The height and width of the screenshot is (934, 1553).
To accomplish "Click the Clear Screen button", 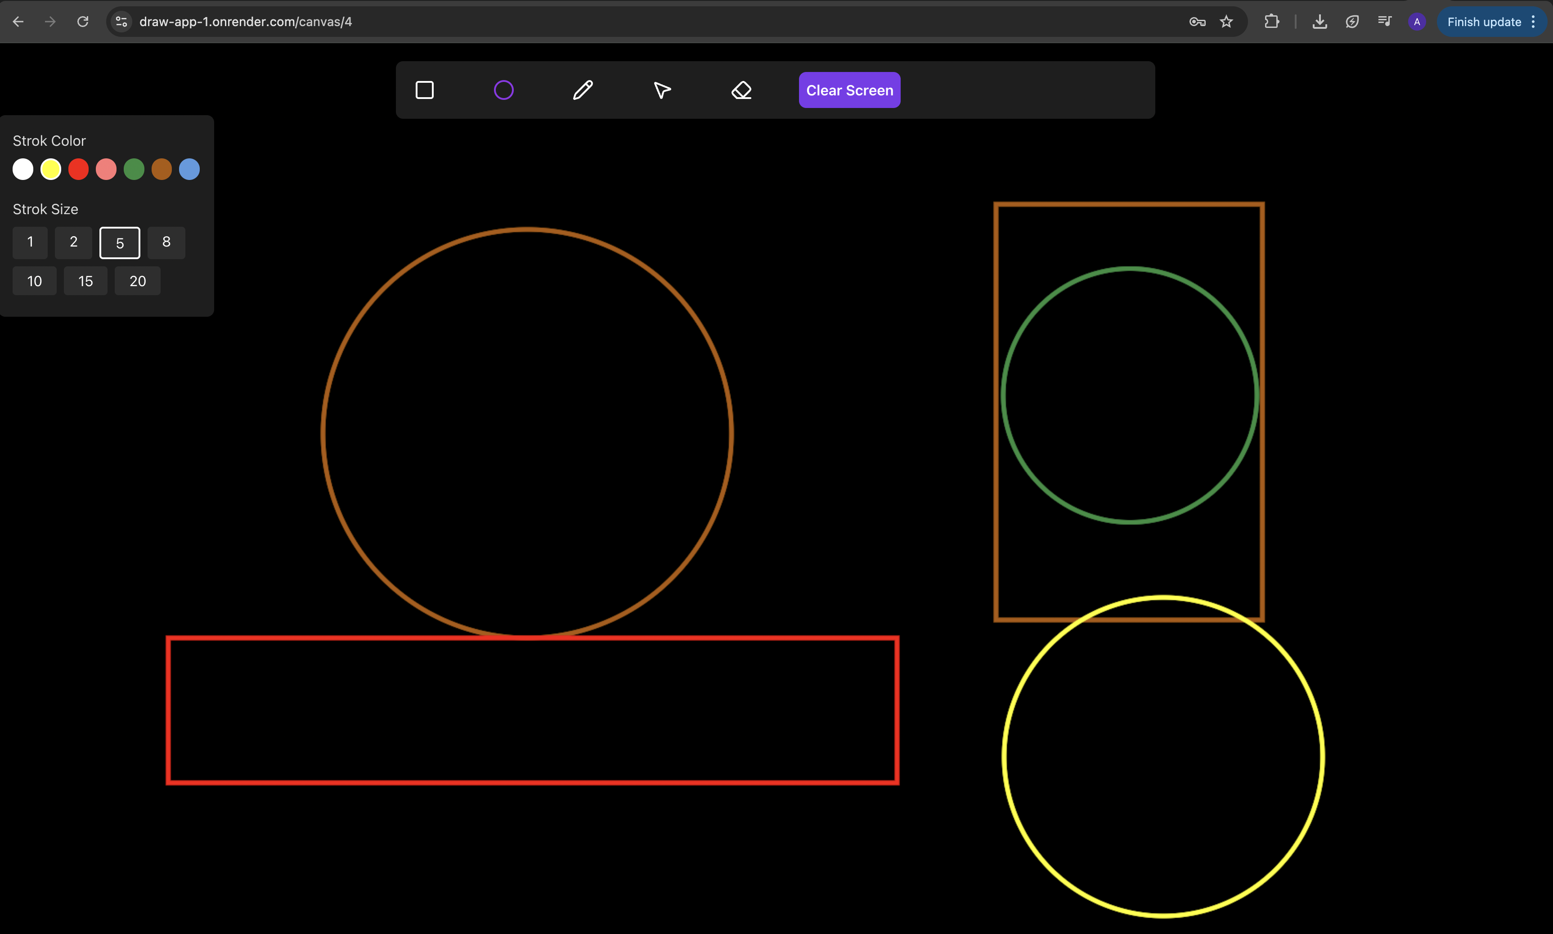I will tap(849, 90).
